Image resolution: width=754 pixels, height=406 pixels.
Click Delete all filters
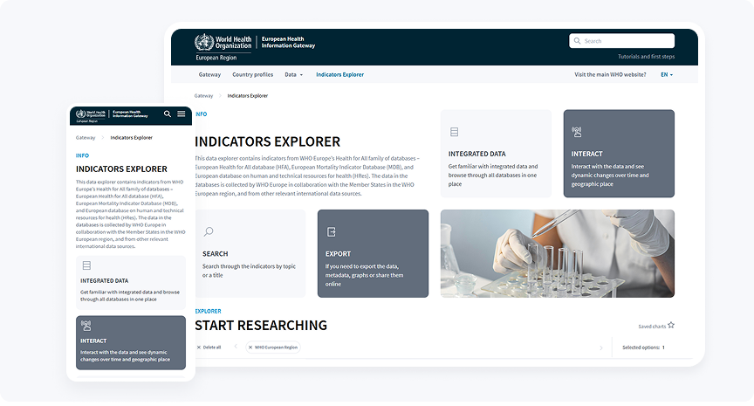pyautogui.click(x=209, y=348)
